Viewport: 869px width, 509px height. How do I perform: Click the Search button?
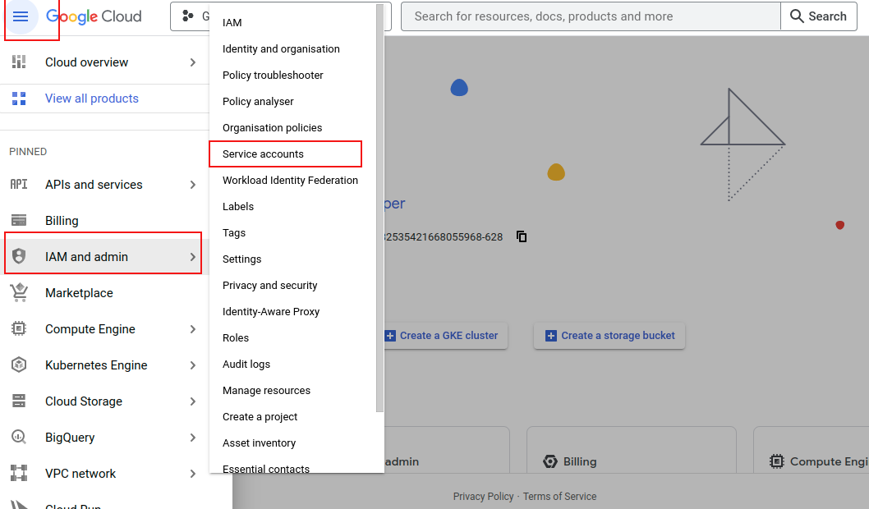click(819, 16)
